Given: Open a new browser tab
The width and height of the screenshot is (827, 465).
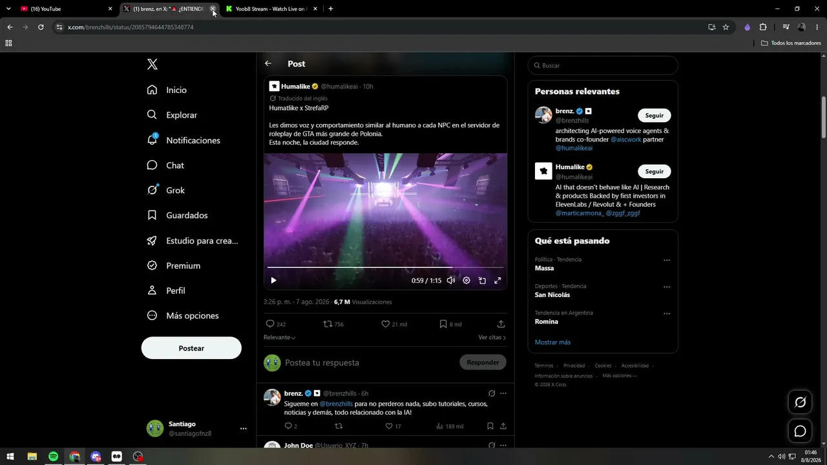Looking at the screenshot, I should point(331,9).
